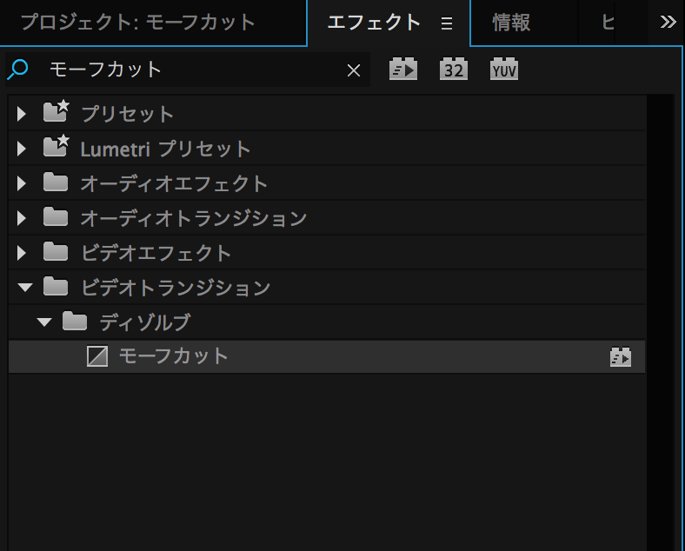The width and height of the screenshot is (685, 551).
Task: Click the ビデオエフェクト folder icon
Action: coord(56,253)
